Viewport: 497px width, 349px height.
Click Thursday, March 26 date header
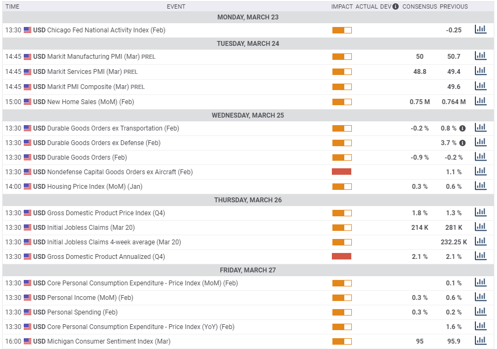coord(248,200)
